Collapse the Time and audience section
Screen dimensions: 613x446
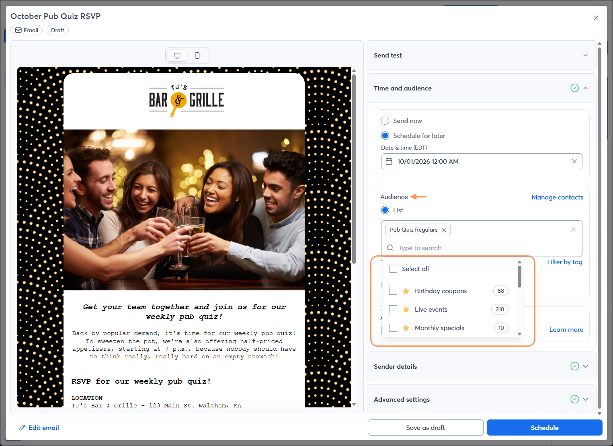586,88
